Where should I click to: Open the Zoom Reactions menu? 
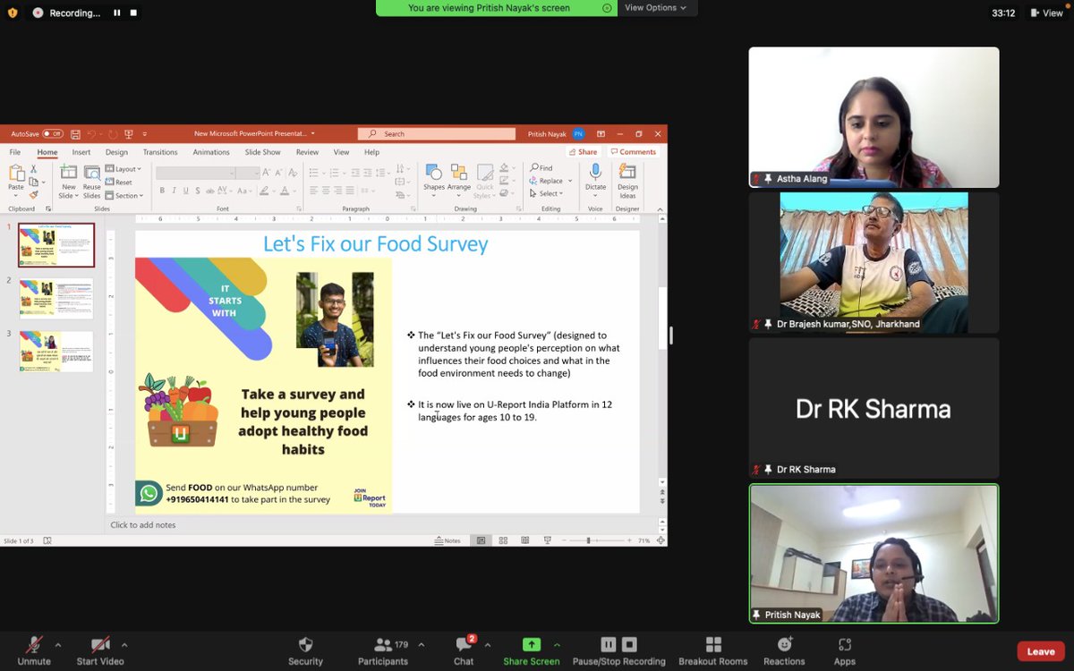[784, 650]
